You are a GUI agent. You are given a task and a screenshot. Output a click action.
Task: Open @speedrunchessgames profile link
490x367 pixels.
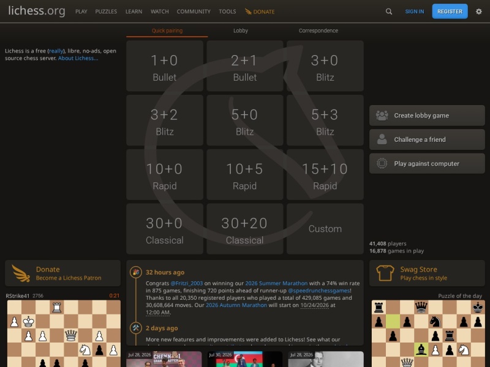(318, 291)
